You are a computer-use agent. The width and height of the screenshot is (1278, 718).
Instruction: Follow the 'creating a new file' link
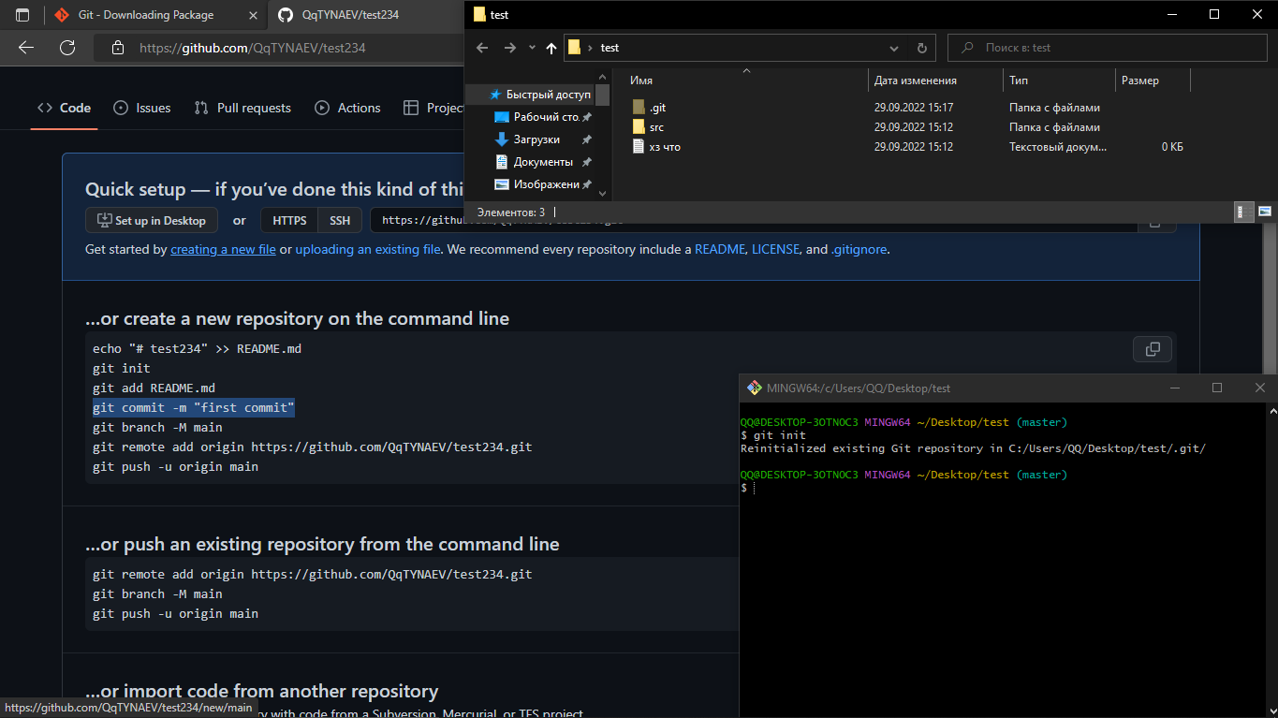pyautogui.click(x=223, y=250)
